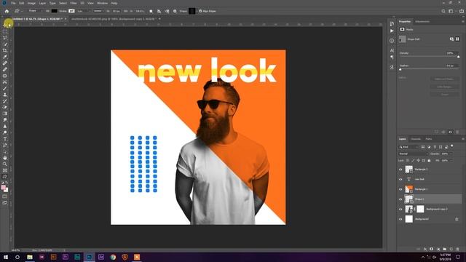Viewport: 466px width, 262px height.
Task: Open the custom Shape picker dropdown
Action: click(x=192, y=11)
